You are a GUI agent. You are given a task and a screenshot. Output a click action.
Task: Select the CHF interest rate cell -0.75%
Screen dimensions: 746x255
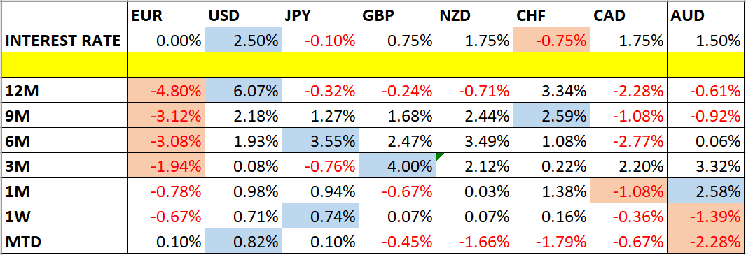[x=551, y=41]
